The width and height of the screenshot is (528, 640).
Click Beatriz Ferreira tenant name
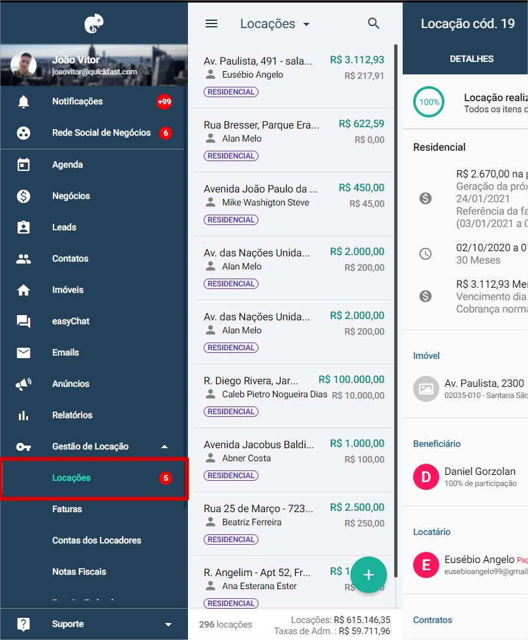[251, 522]
